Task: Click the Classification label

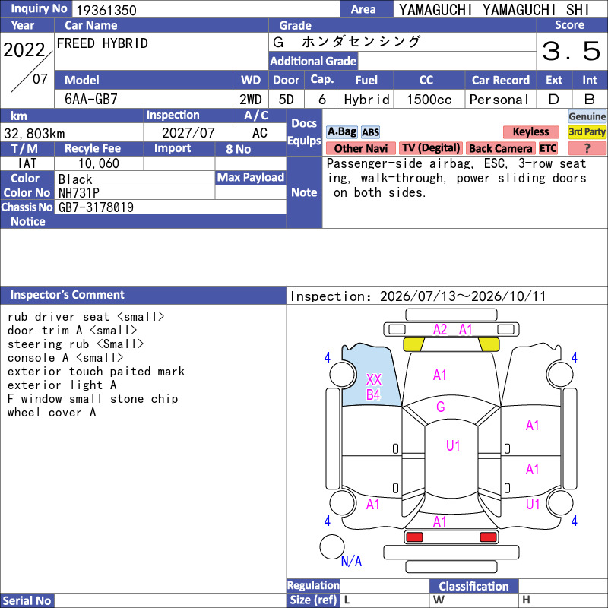Action: 473,586
